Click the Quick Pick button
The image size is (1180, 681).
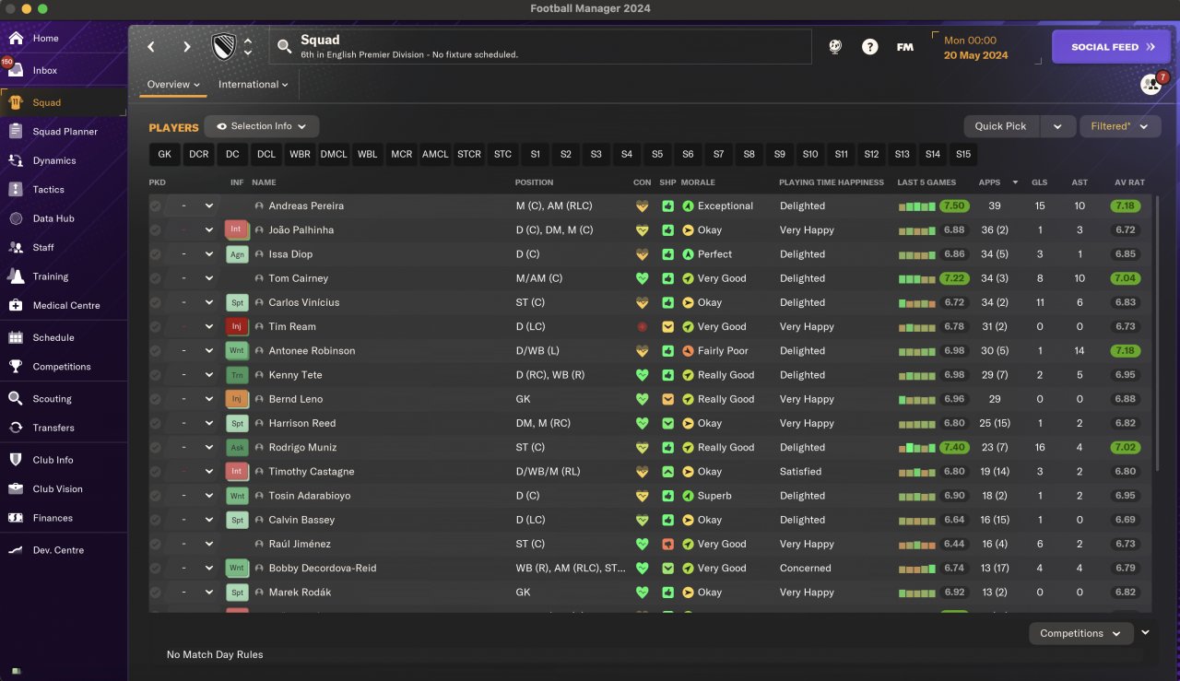[x=1001, y=126]
